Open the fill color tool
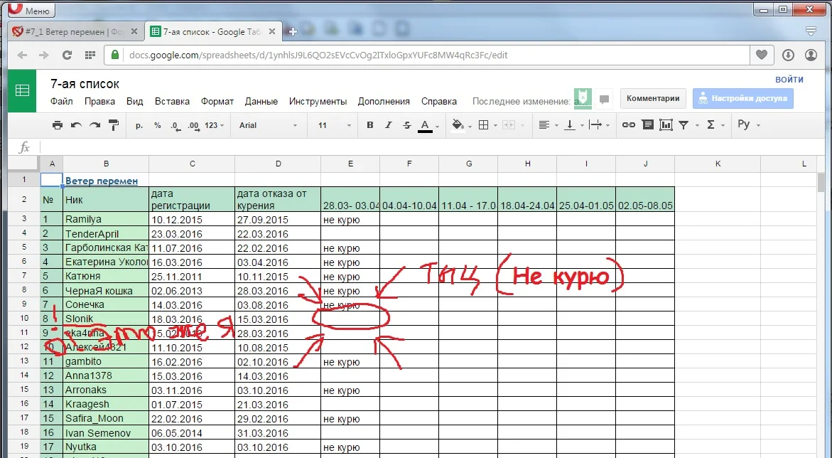This screenshot has height=458, width=832. (457, 124)
